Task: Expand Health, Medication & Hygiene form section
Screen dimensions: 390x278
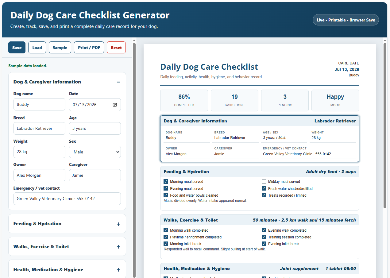Action: point(67,270)
